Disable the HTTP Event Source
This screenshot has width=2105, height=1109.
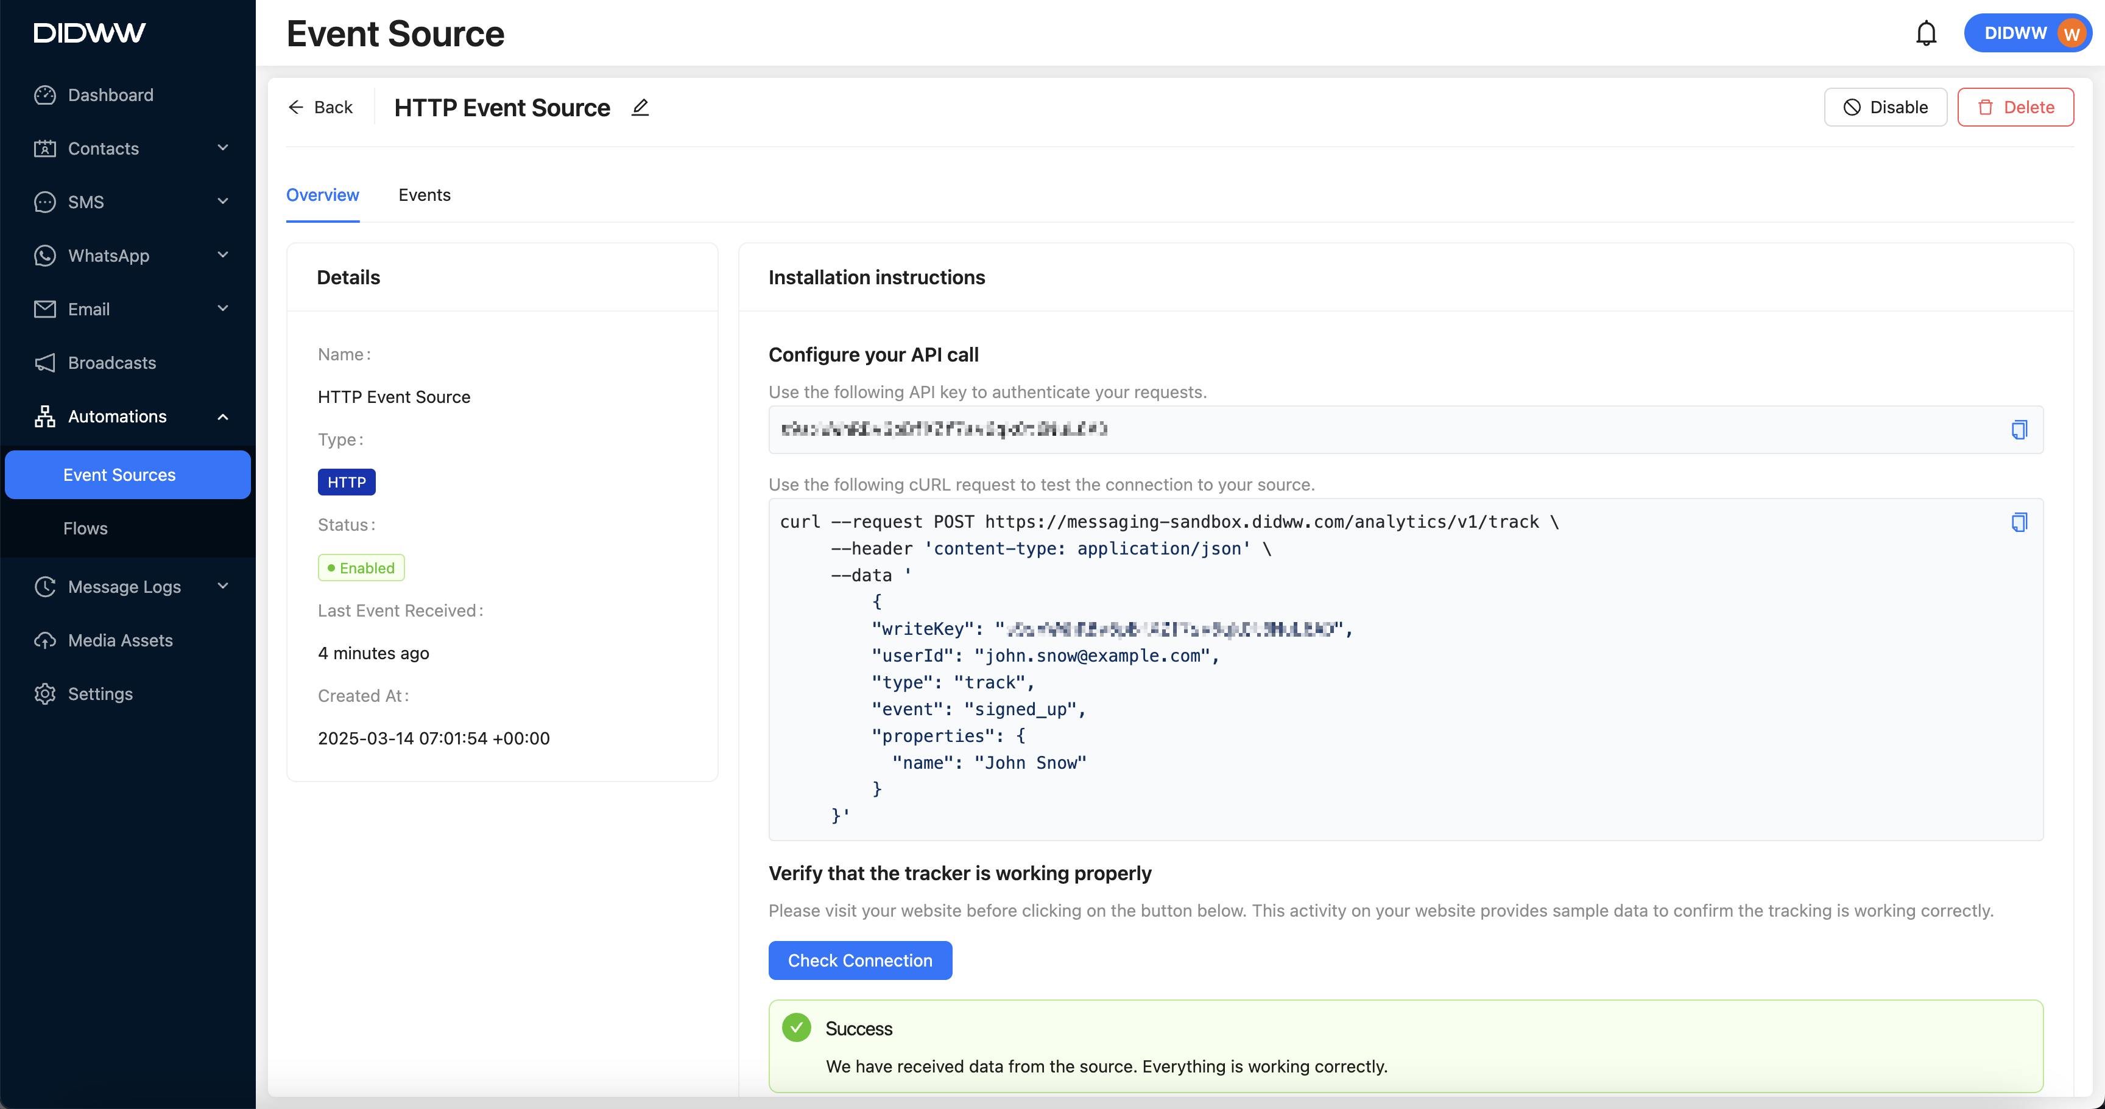[x=1885, y=107]
